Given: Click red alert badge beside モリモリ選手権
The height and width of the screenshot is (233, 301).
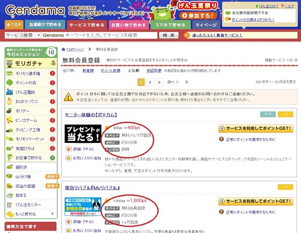Looking at the screenshot, I should click(x=52, y=73).
